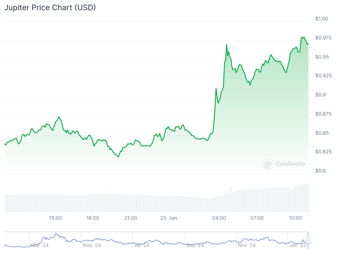Click the CoinGecko gecko logo icon

(268, 164)
